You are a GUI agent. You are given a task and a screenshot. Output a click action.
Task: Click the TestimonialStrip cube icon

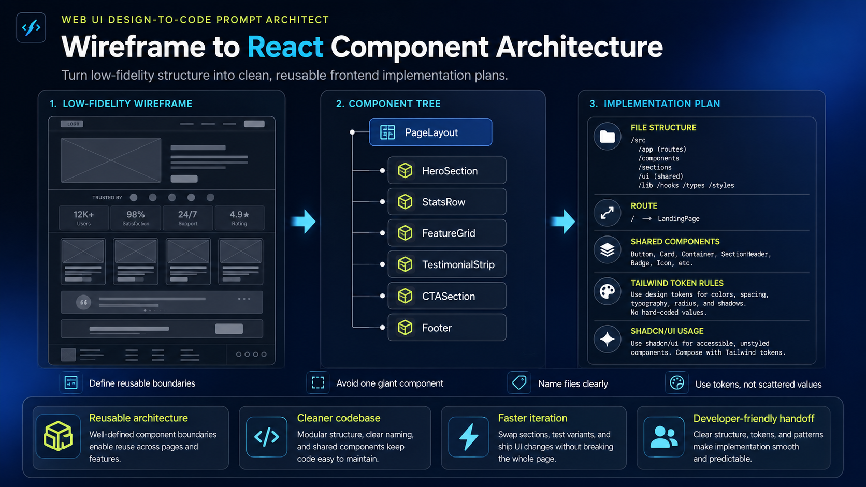click(x=405, y=264)
